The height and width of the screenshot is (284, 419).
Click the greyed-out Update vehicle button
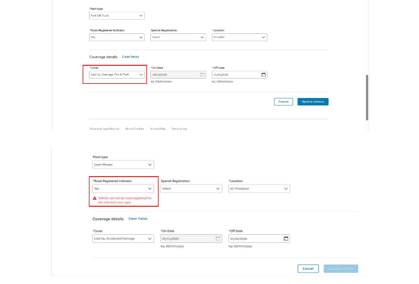(341, 269)
